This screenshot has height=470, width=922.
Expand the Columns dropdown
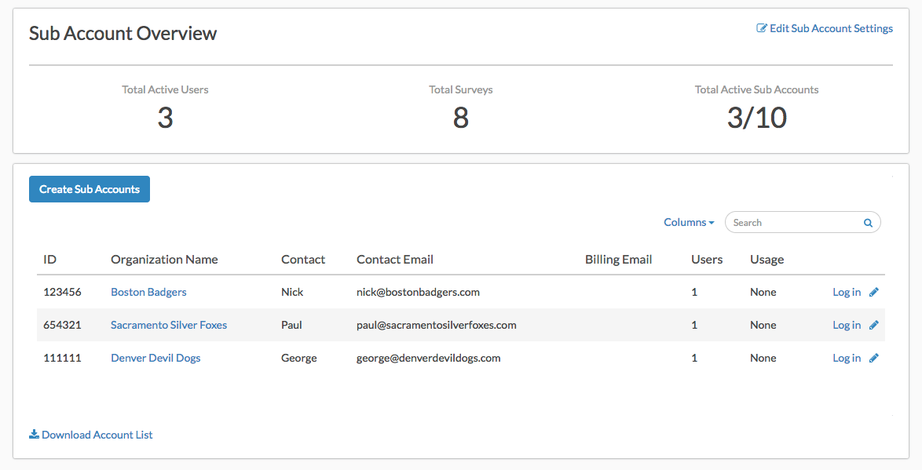(x=689, y=223)
